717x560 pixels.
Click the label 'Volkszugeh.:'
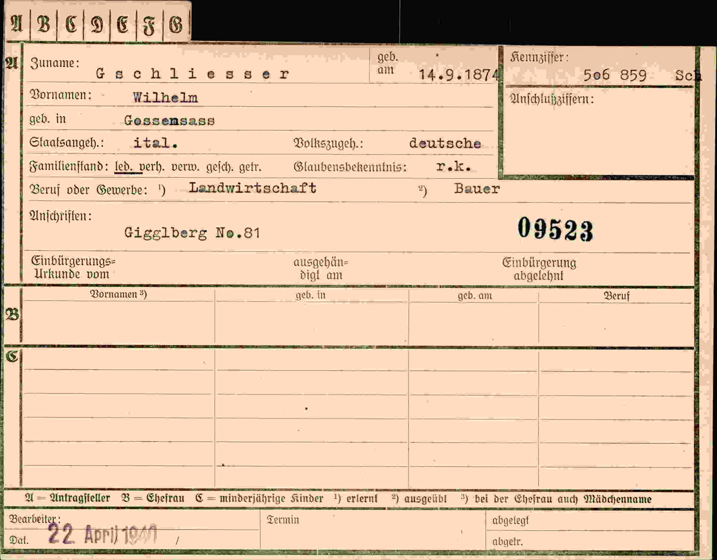[328, 143]
